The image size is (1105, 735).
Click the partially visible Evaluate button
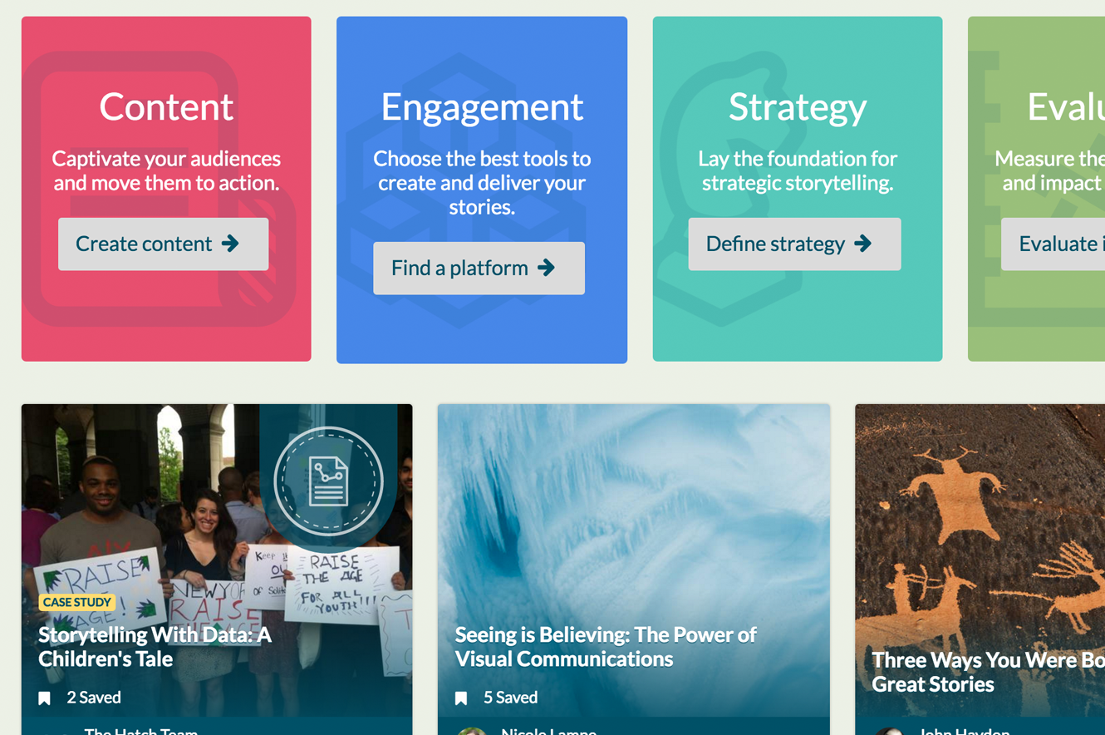coord(1055,244)
